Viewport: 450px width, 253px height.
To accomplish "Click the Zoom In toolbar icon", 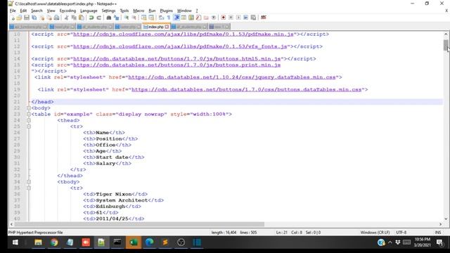I will (127, 18).
